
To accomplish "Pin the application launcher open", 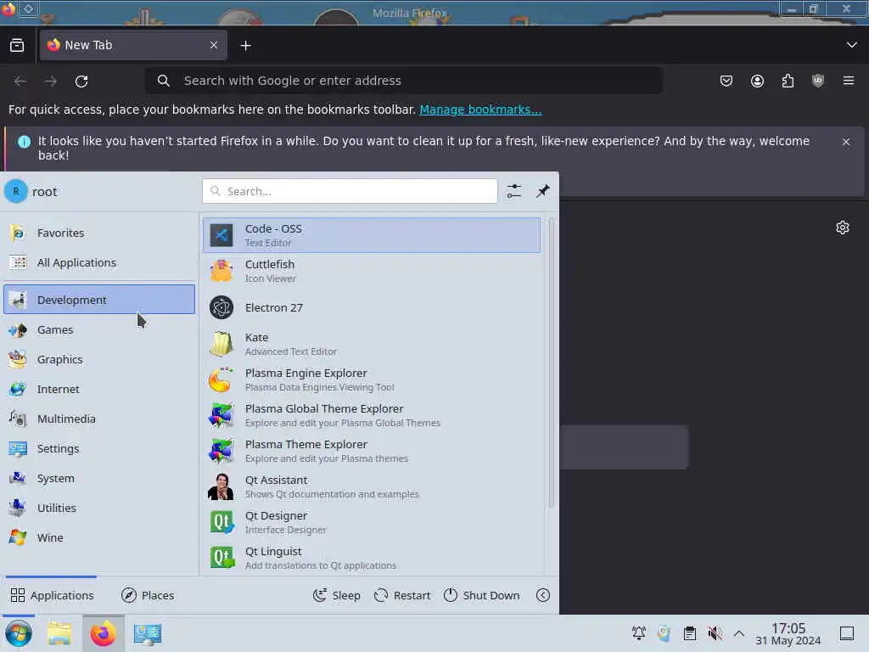I will click(543, 191).
